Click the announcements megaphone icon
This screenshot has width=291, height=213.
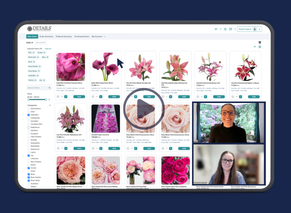pyautogui.click(x=216, y=29)
